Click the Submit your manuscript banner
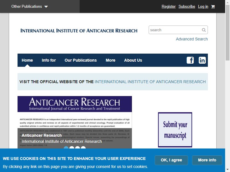Viewport: 230px width, 172px height. [175, 130]
